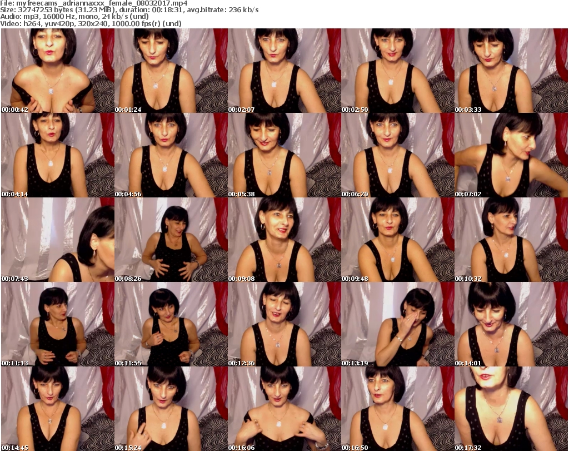View the preview frame marked 00:08:26
Image resolution: width=569 pixels, height=451 pixels.
click(171, 240)
